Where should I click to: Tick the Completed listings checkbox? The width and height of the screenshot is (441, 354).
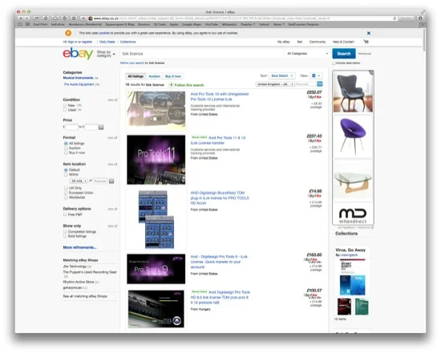pyautogui.click(x=65, y=231)
